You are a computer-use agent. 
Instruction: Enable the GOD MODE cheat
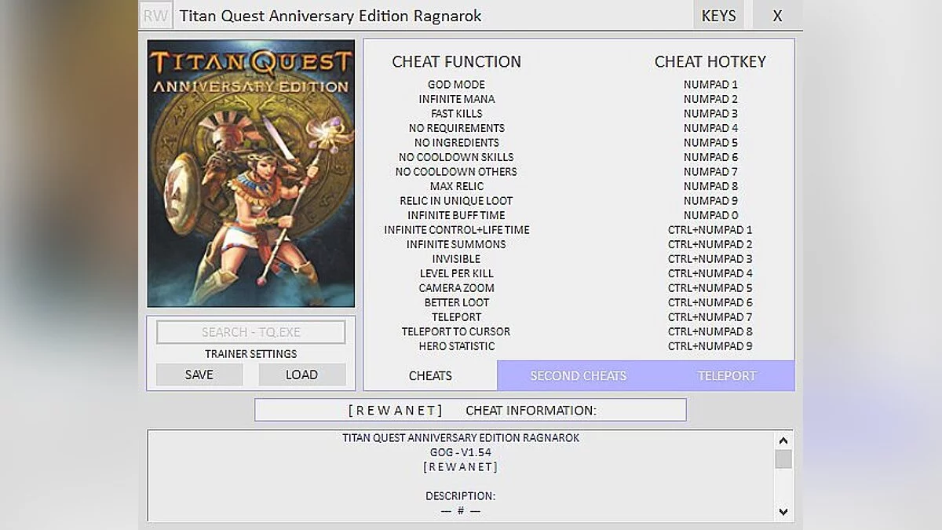458,84
